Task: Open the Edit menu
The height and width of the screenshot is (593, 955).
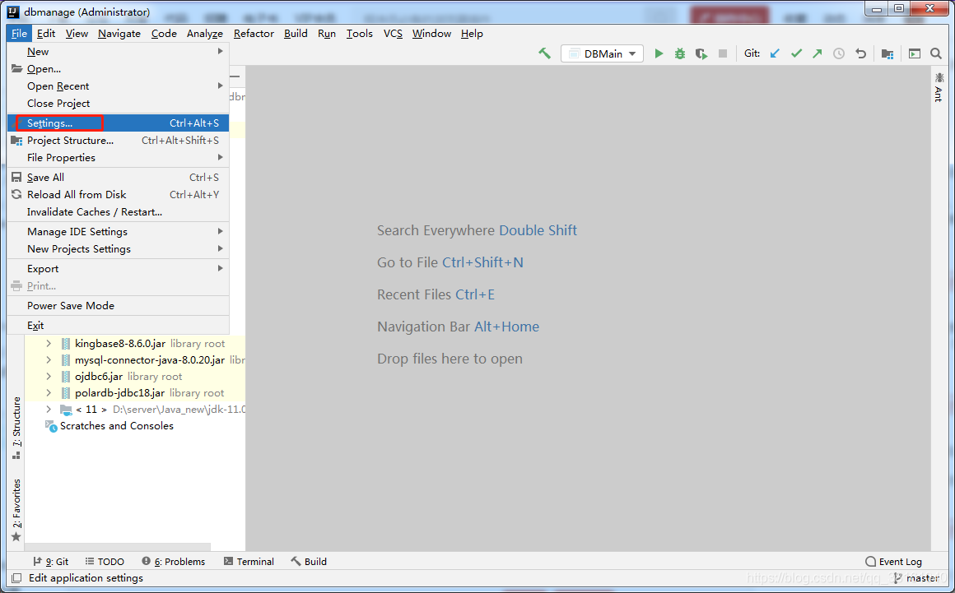Action: 45,34
